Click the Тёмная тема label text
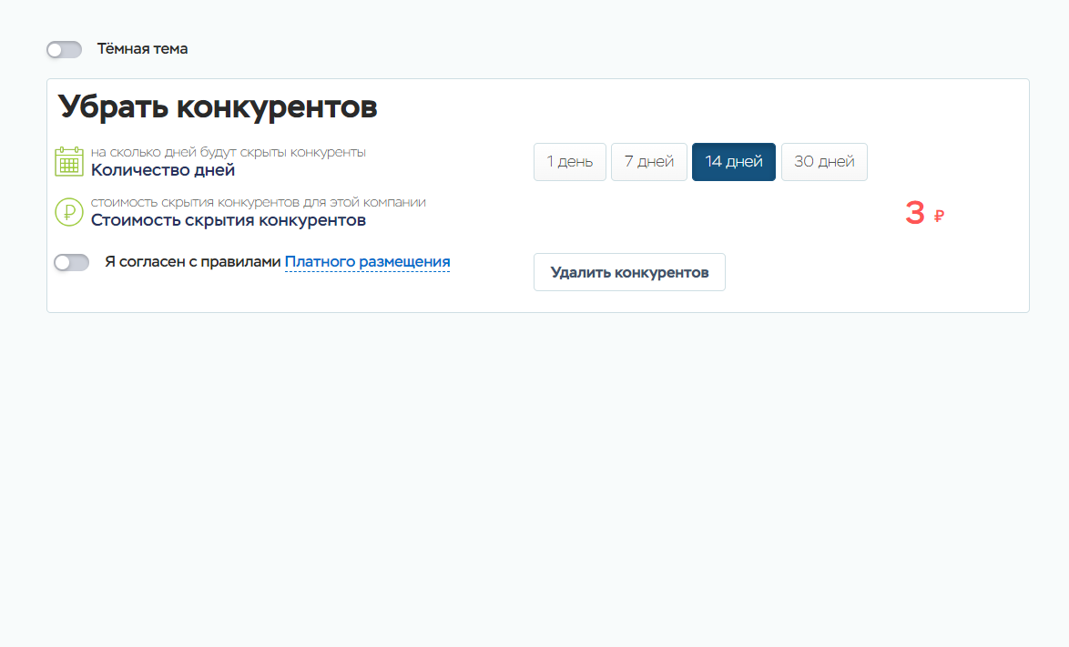This screenshot has width=1069, height=647. pos(142,49)
